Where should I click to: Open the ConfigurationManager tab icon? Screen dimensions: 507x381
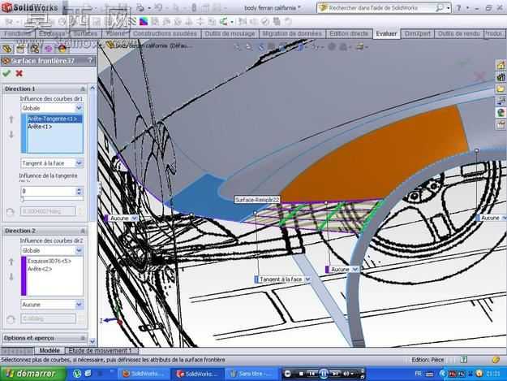[34, 49]
